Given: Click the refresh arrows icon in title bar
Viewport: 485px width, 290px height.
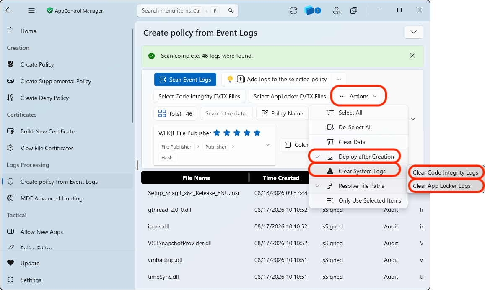Looking at the screenshot, I should (x=293, y=10).
